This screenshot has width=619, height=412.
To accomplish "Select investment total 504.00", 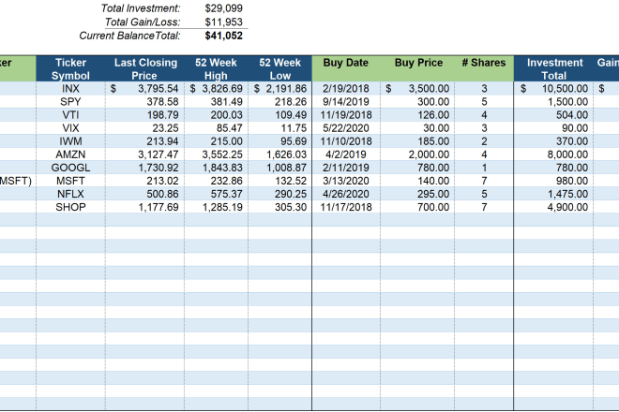I will tap(553, 115).
